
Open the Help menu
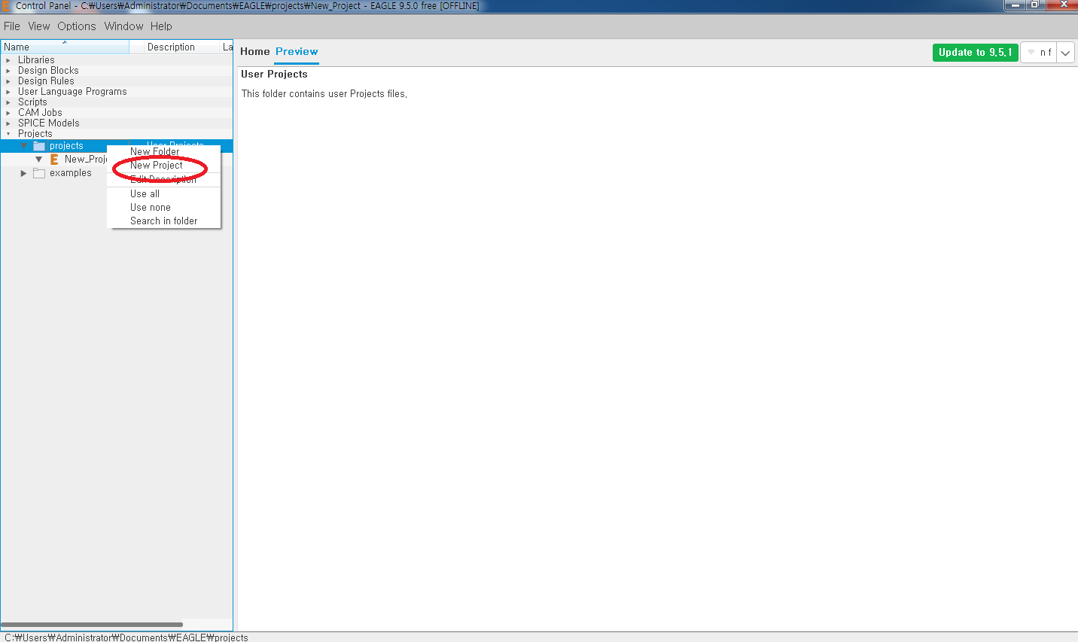[x=161, y=26]
